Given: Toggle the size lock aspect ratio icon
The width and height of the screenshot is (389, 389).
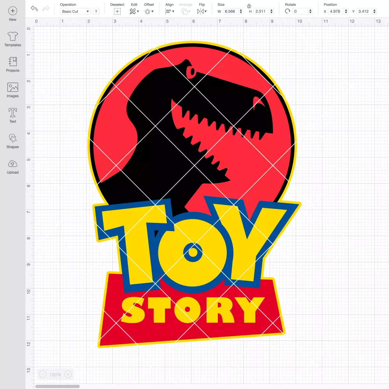Looking at the screenshot, I should click(x=249, y=6).
